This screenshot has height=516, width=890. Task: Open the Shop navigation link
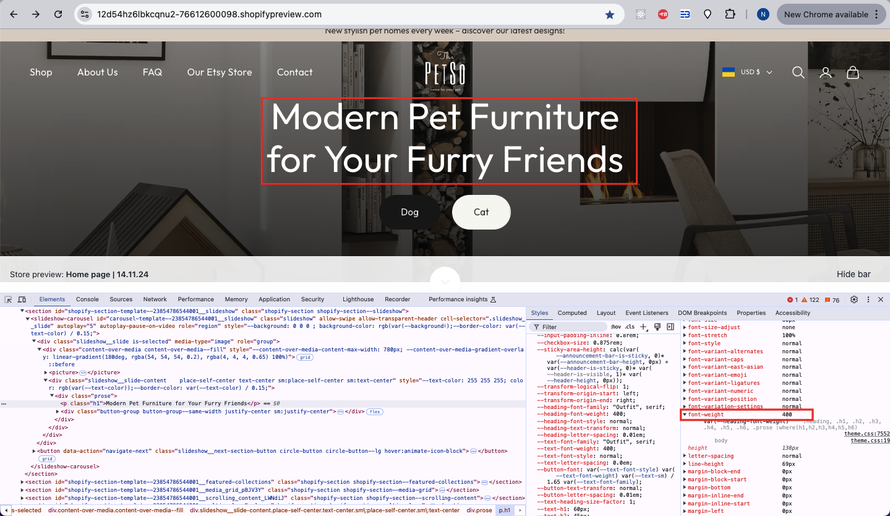click(x=41, y=72)
